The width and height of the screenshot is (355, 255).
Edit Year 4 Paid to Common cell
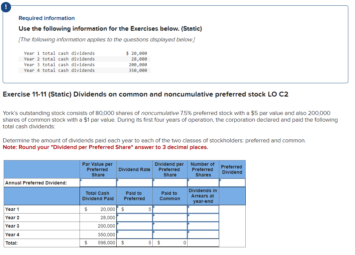pyautogui.click(x=170, y=235)
